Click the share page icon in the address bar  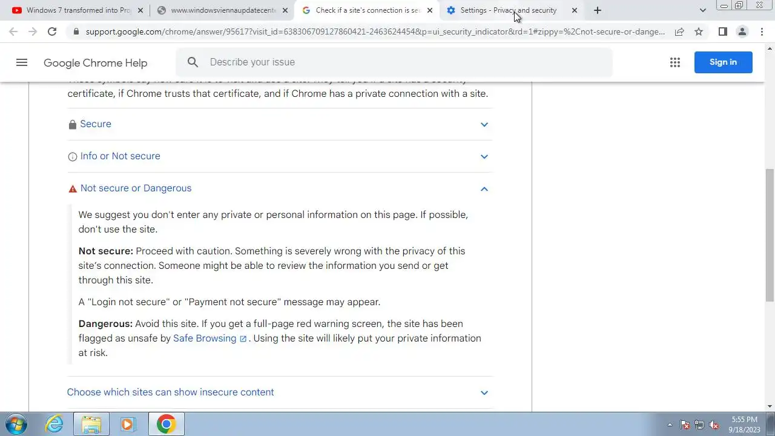click(679, 31)
